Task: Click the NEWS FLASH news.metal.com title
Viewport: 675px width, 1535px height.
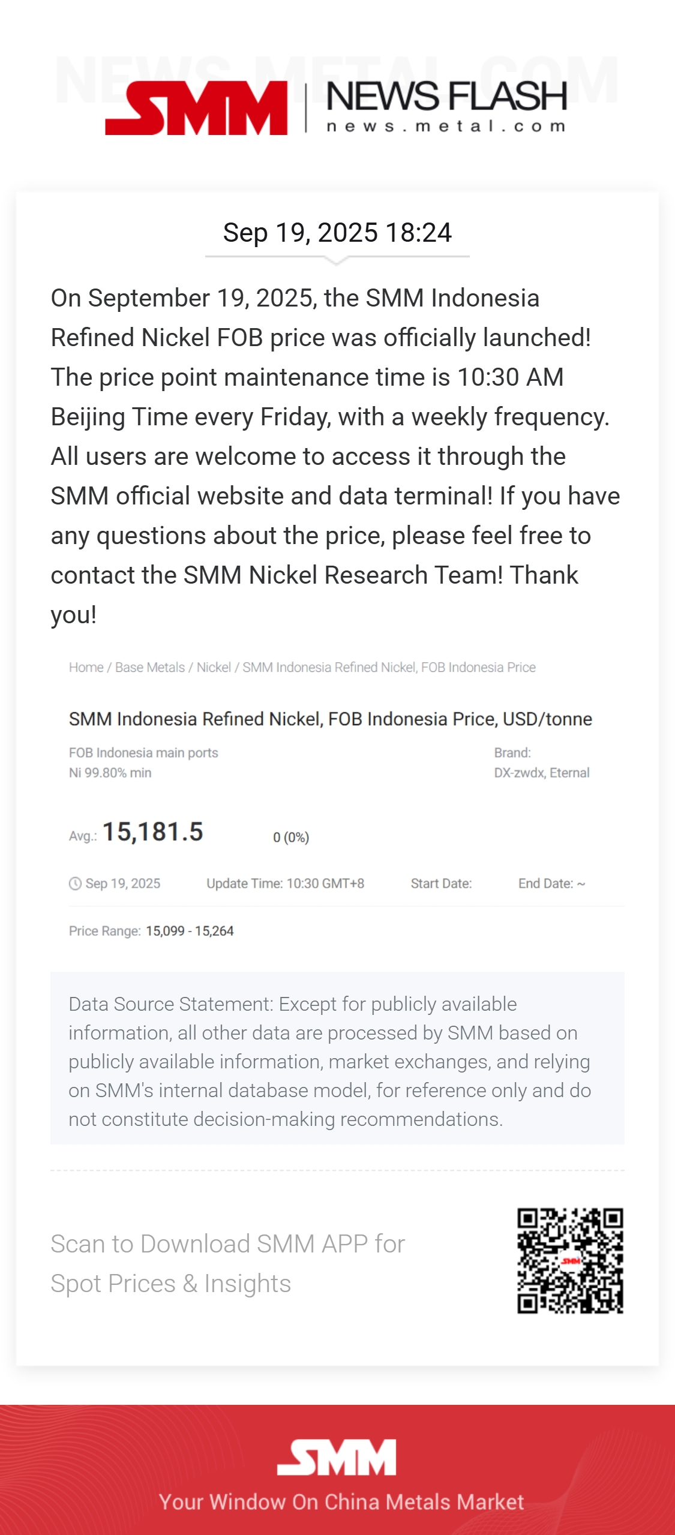Action: [x=446, y=106]
